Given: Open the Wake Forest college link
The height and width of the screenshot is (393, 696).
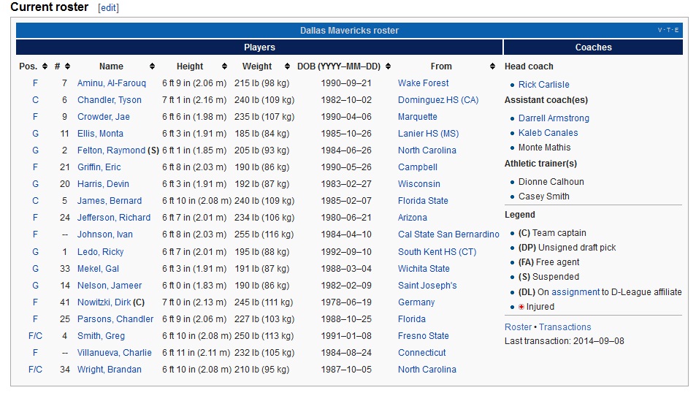Looking at the screenshot, I should (424, 83).
